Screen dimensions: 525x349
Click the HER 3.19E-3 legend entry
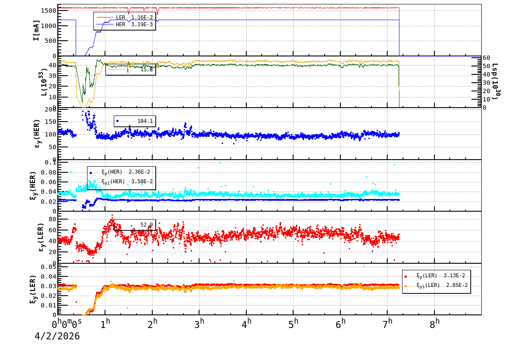pos(124,24)
